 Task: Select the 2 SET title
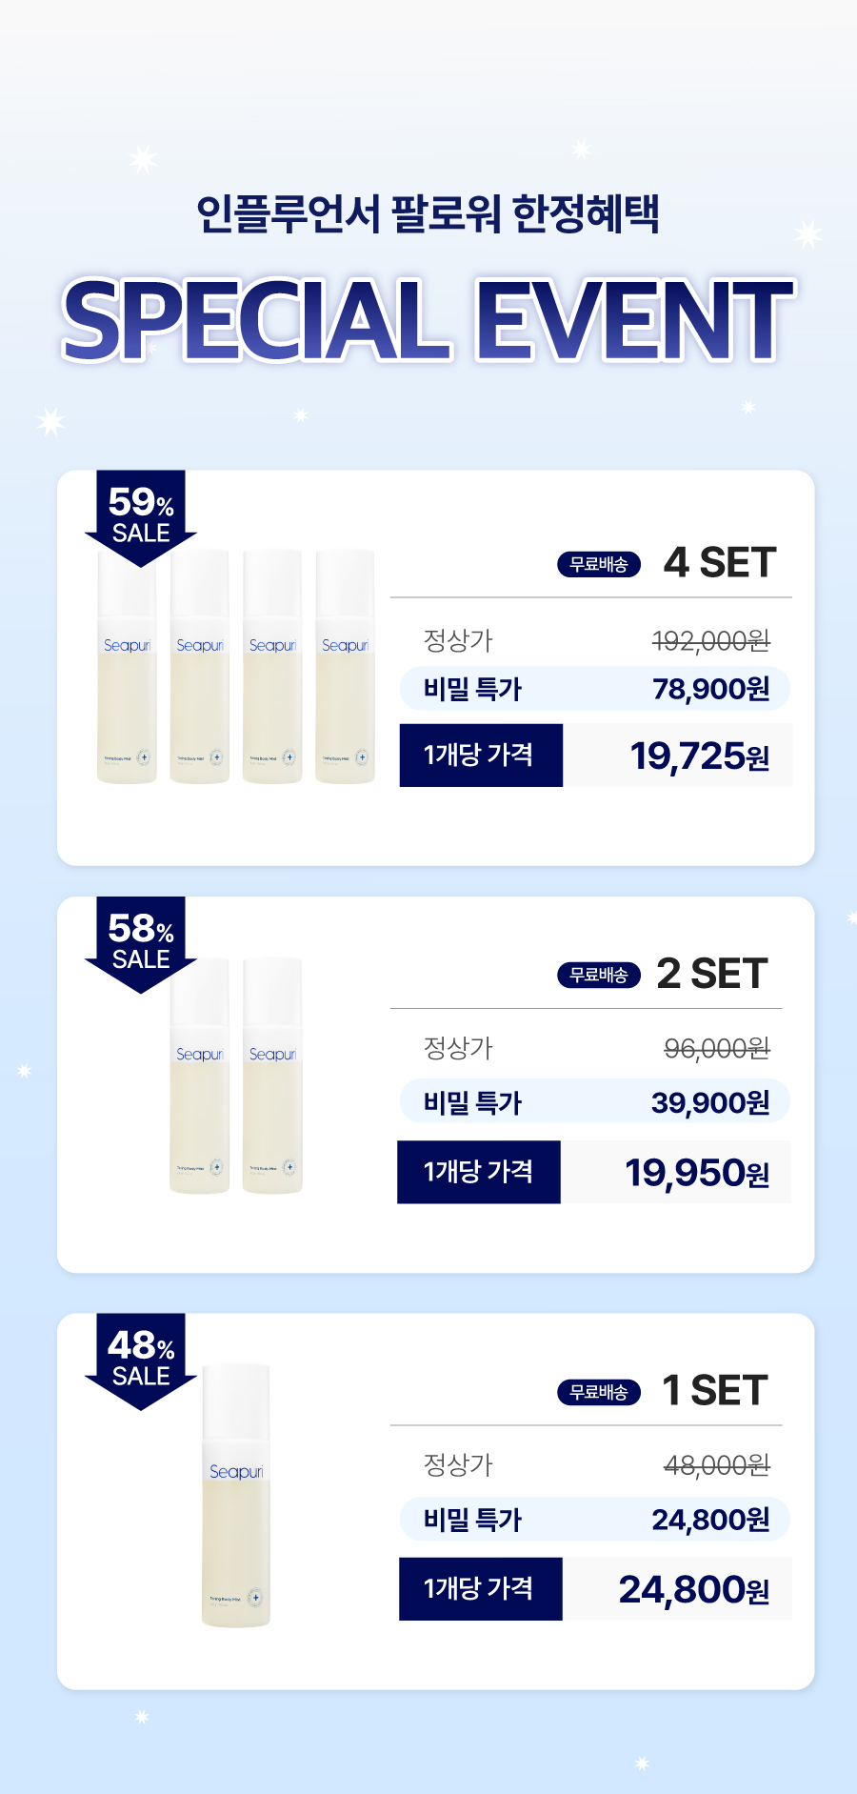click(712, 974)
